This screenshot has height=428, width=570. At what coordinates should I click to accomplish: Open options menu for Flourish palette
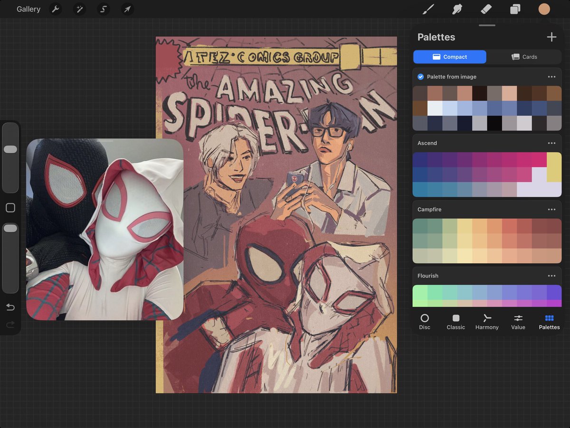click(x=551, y=276)
